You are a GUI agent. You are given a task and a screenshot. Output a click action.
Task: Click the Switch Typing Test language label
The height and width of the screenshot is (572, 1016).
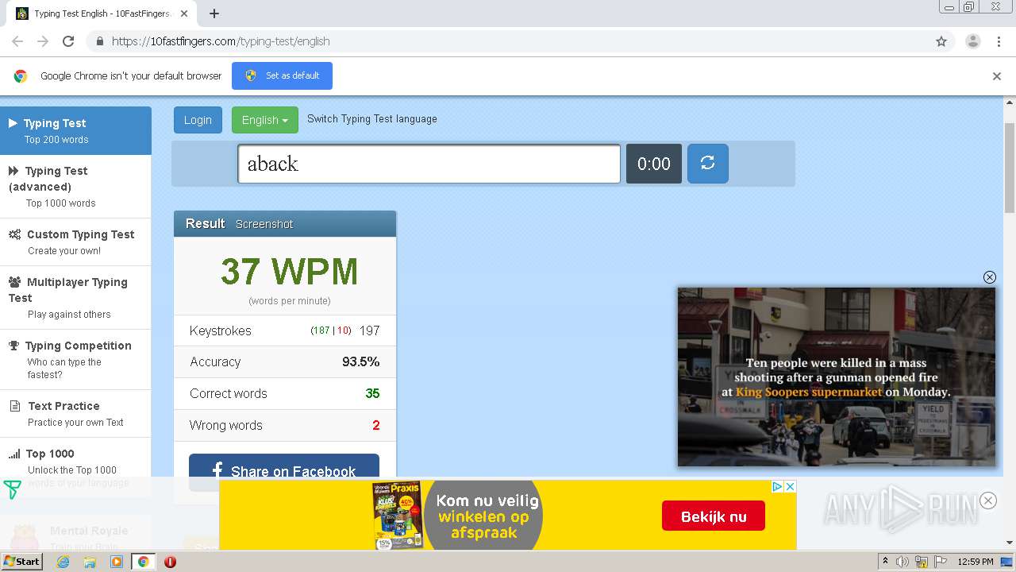click(x=372, y=118)
